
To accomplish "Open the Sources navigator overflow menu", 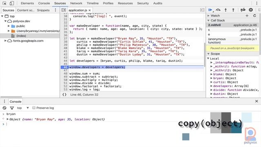I will tap(55, 10).
